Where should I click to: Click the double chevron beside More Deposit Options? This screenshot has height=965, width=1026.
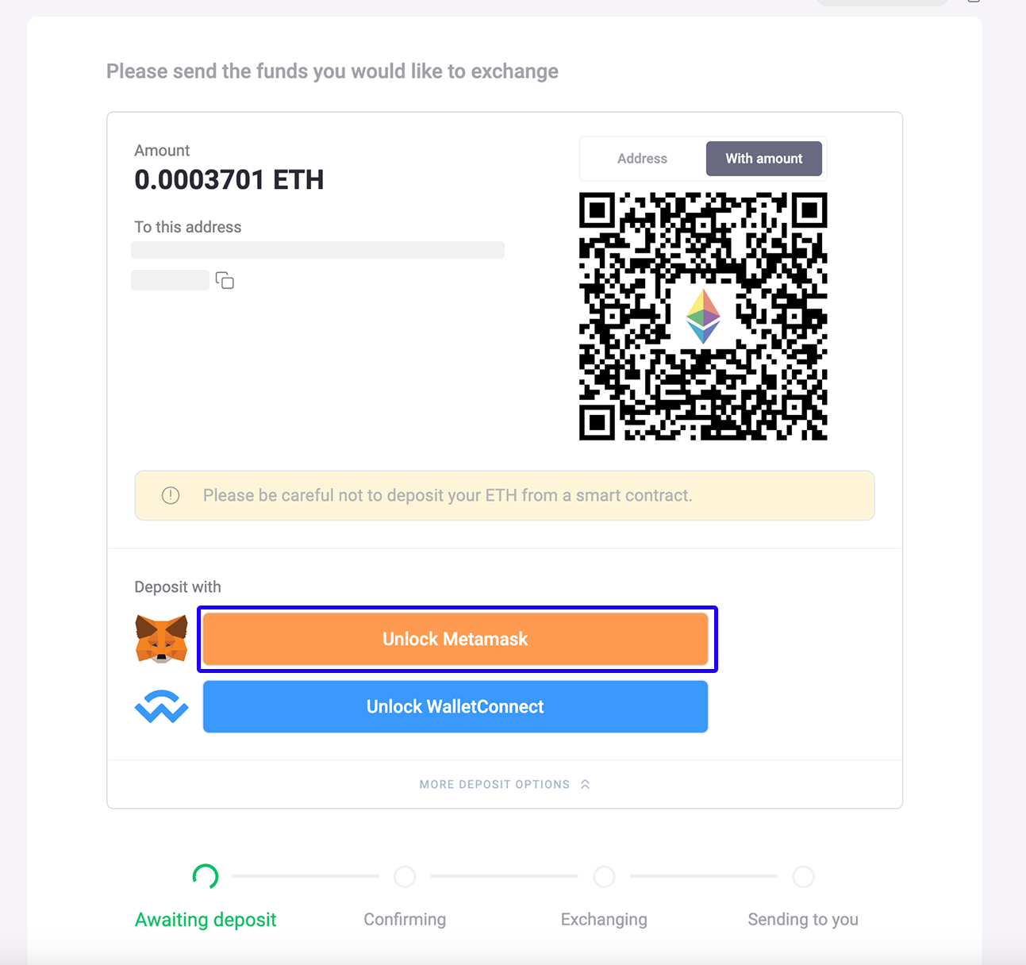(x=585, y=784)
